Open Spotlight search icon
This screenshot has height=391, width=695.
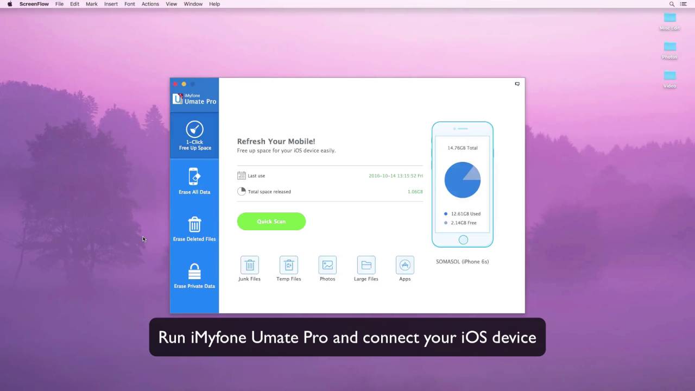672,4
